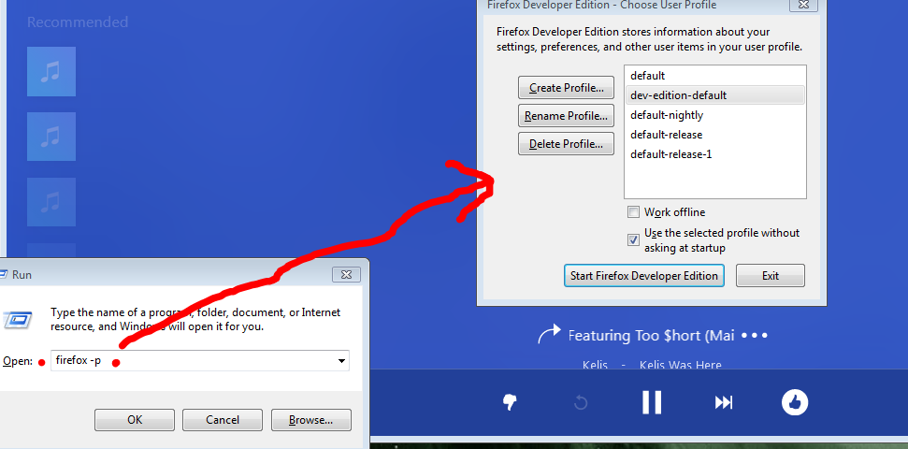Click Rename Profile button
Image resolution: width=908 pixels, height=449 pixels.
point(566,116)
